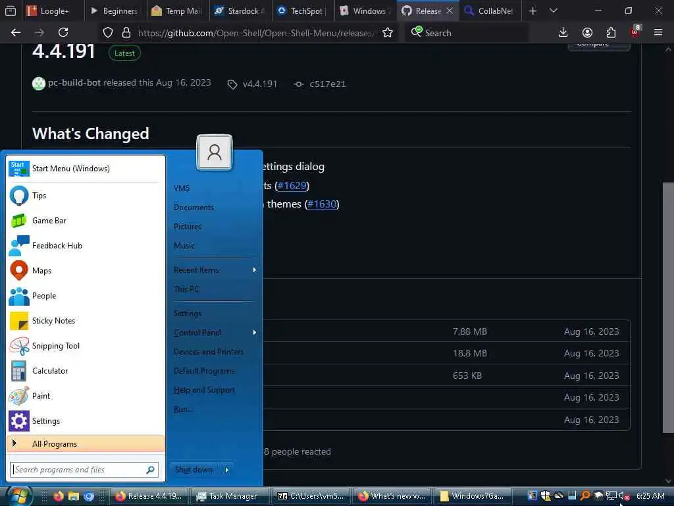Go back to previous page

click(x=16, y=33)
